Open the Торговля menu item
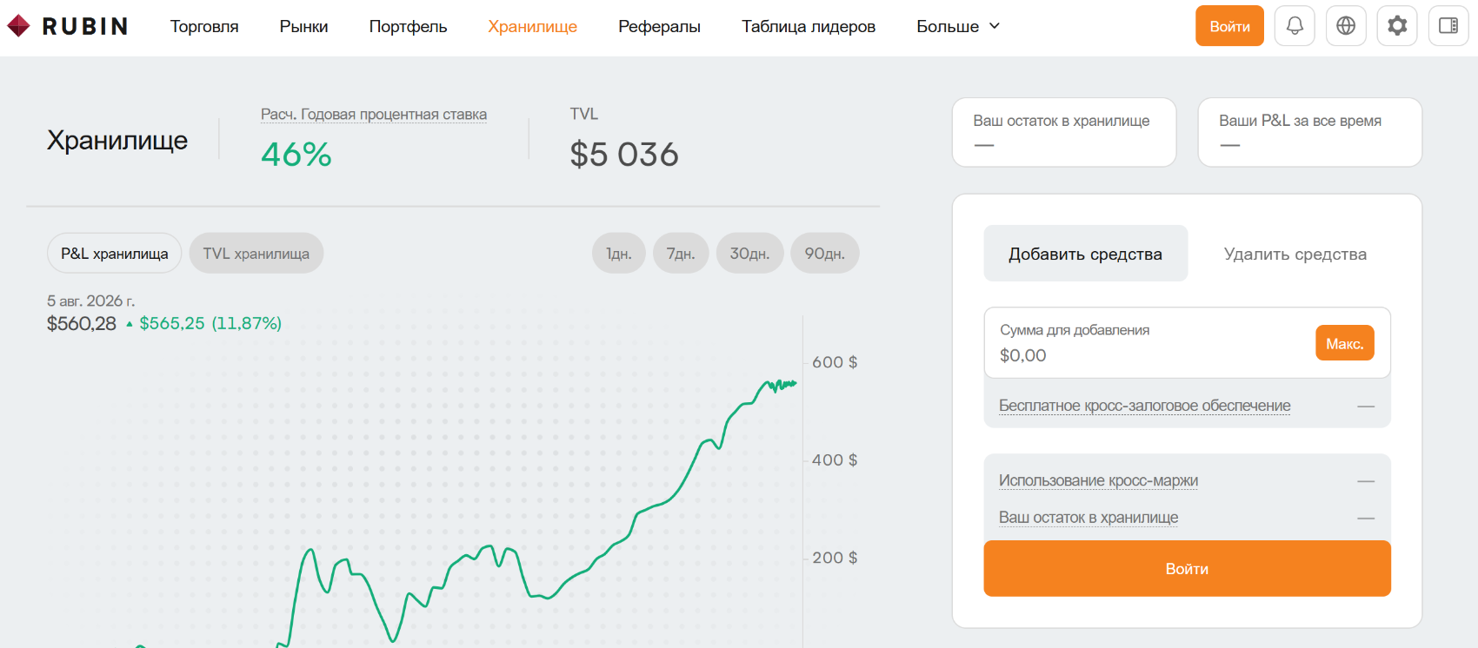The width and height of the screenshot is (1478, 648). [x=204, y=26]
